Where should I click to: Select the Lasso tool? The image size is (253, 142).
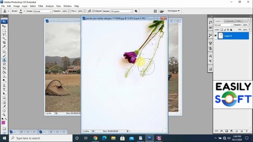coord(4,34)
